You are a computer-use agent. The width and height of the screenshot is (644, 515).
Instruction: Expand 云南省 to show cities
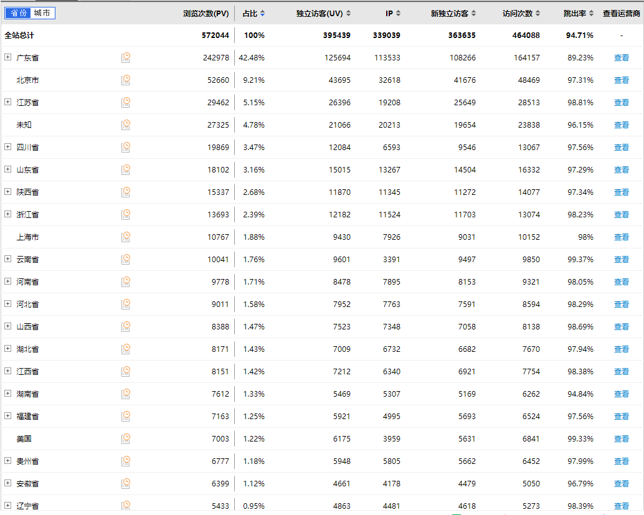[x=8, y=259]
